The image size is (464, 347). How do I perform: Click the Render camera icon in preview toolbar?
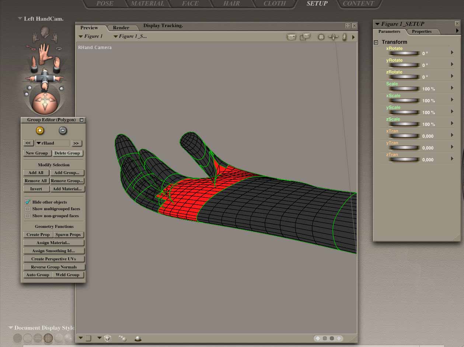click(291, 37)
